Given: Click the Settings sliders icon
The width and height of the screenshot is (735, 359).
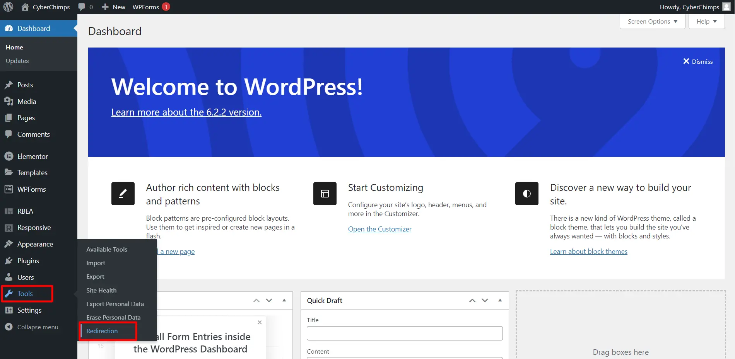Looking at the screenshot, I should [x=9, y=310].
